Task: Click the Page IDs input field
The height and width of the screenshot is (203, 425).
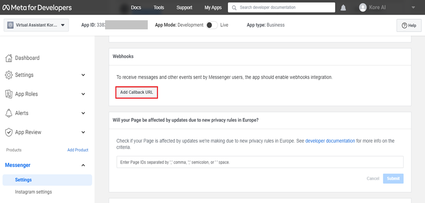Action: tap(258, 162)
